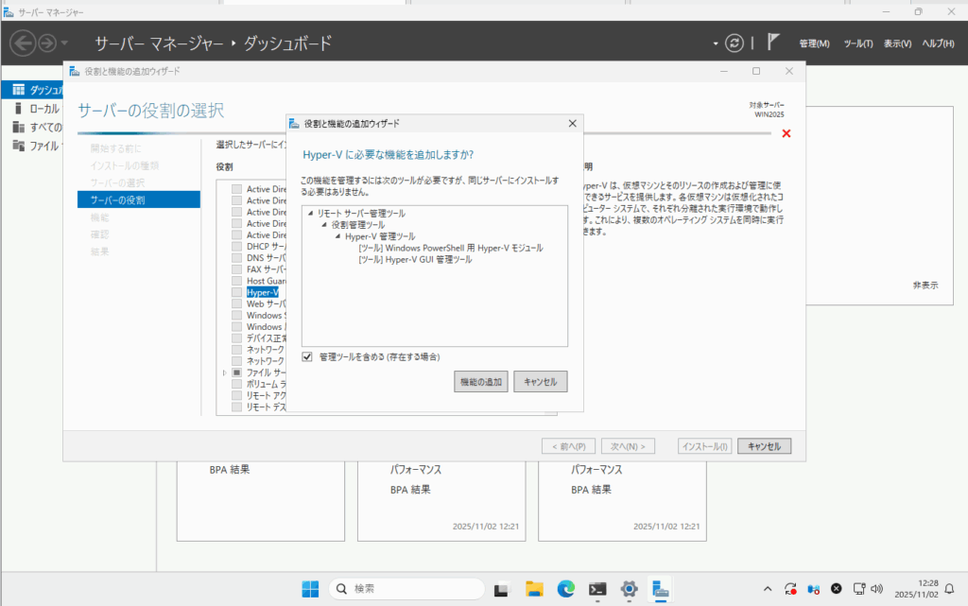Click the red X error icon
968x606 pixels.
(x=786, y=133)
